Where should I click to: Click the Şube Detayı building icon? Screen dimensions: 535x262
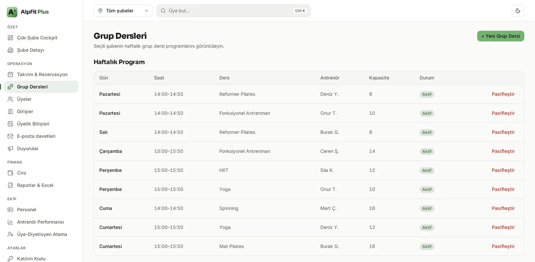[10, 50]
